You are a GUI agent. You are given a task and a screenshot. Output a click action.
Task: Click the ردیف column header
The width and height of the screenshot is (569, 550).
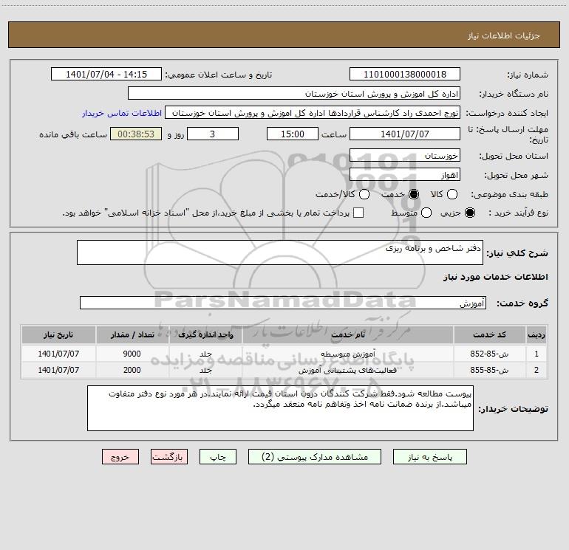tap(536, 334)
